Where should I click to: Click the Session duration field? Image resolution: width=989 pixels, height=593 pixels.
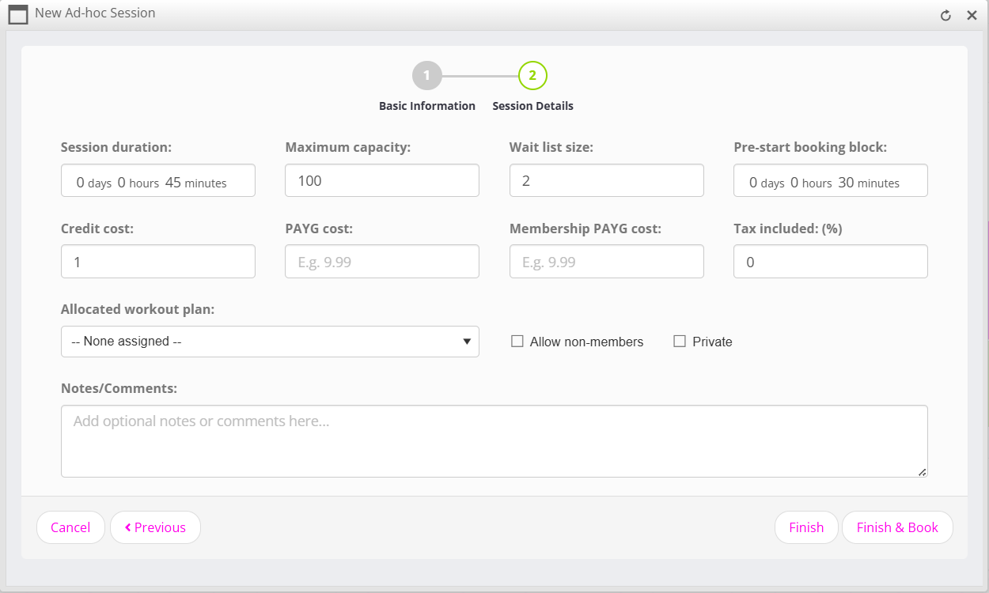tap(158, 180)
